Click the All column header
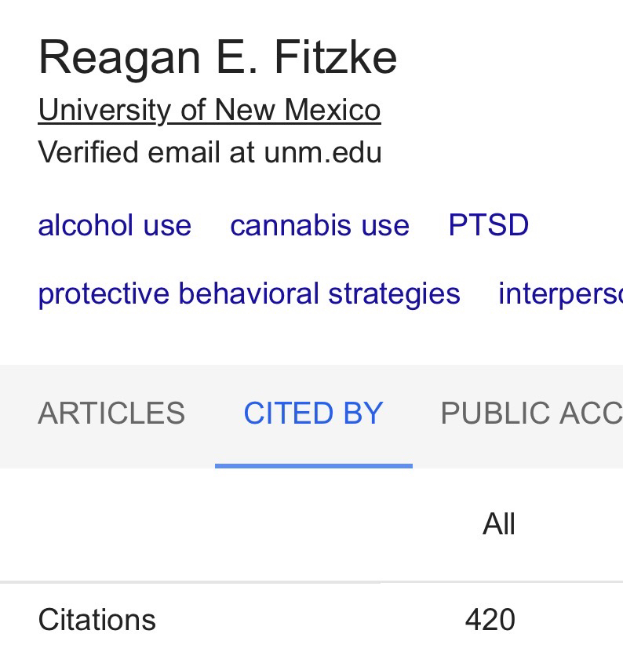The image size is (623, 663). 499,524
